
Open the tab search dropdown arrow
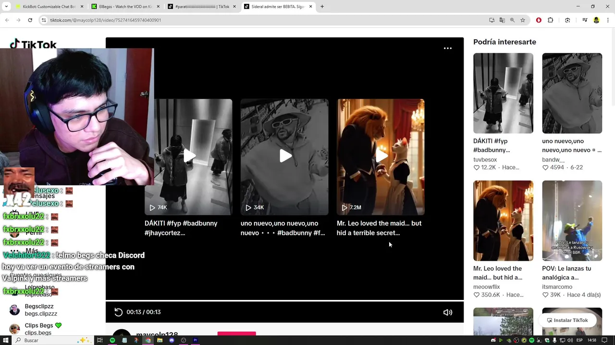[6, 7]
